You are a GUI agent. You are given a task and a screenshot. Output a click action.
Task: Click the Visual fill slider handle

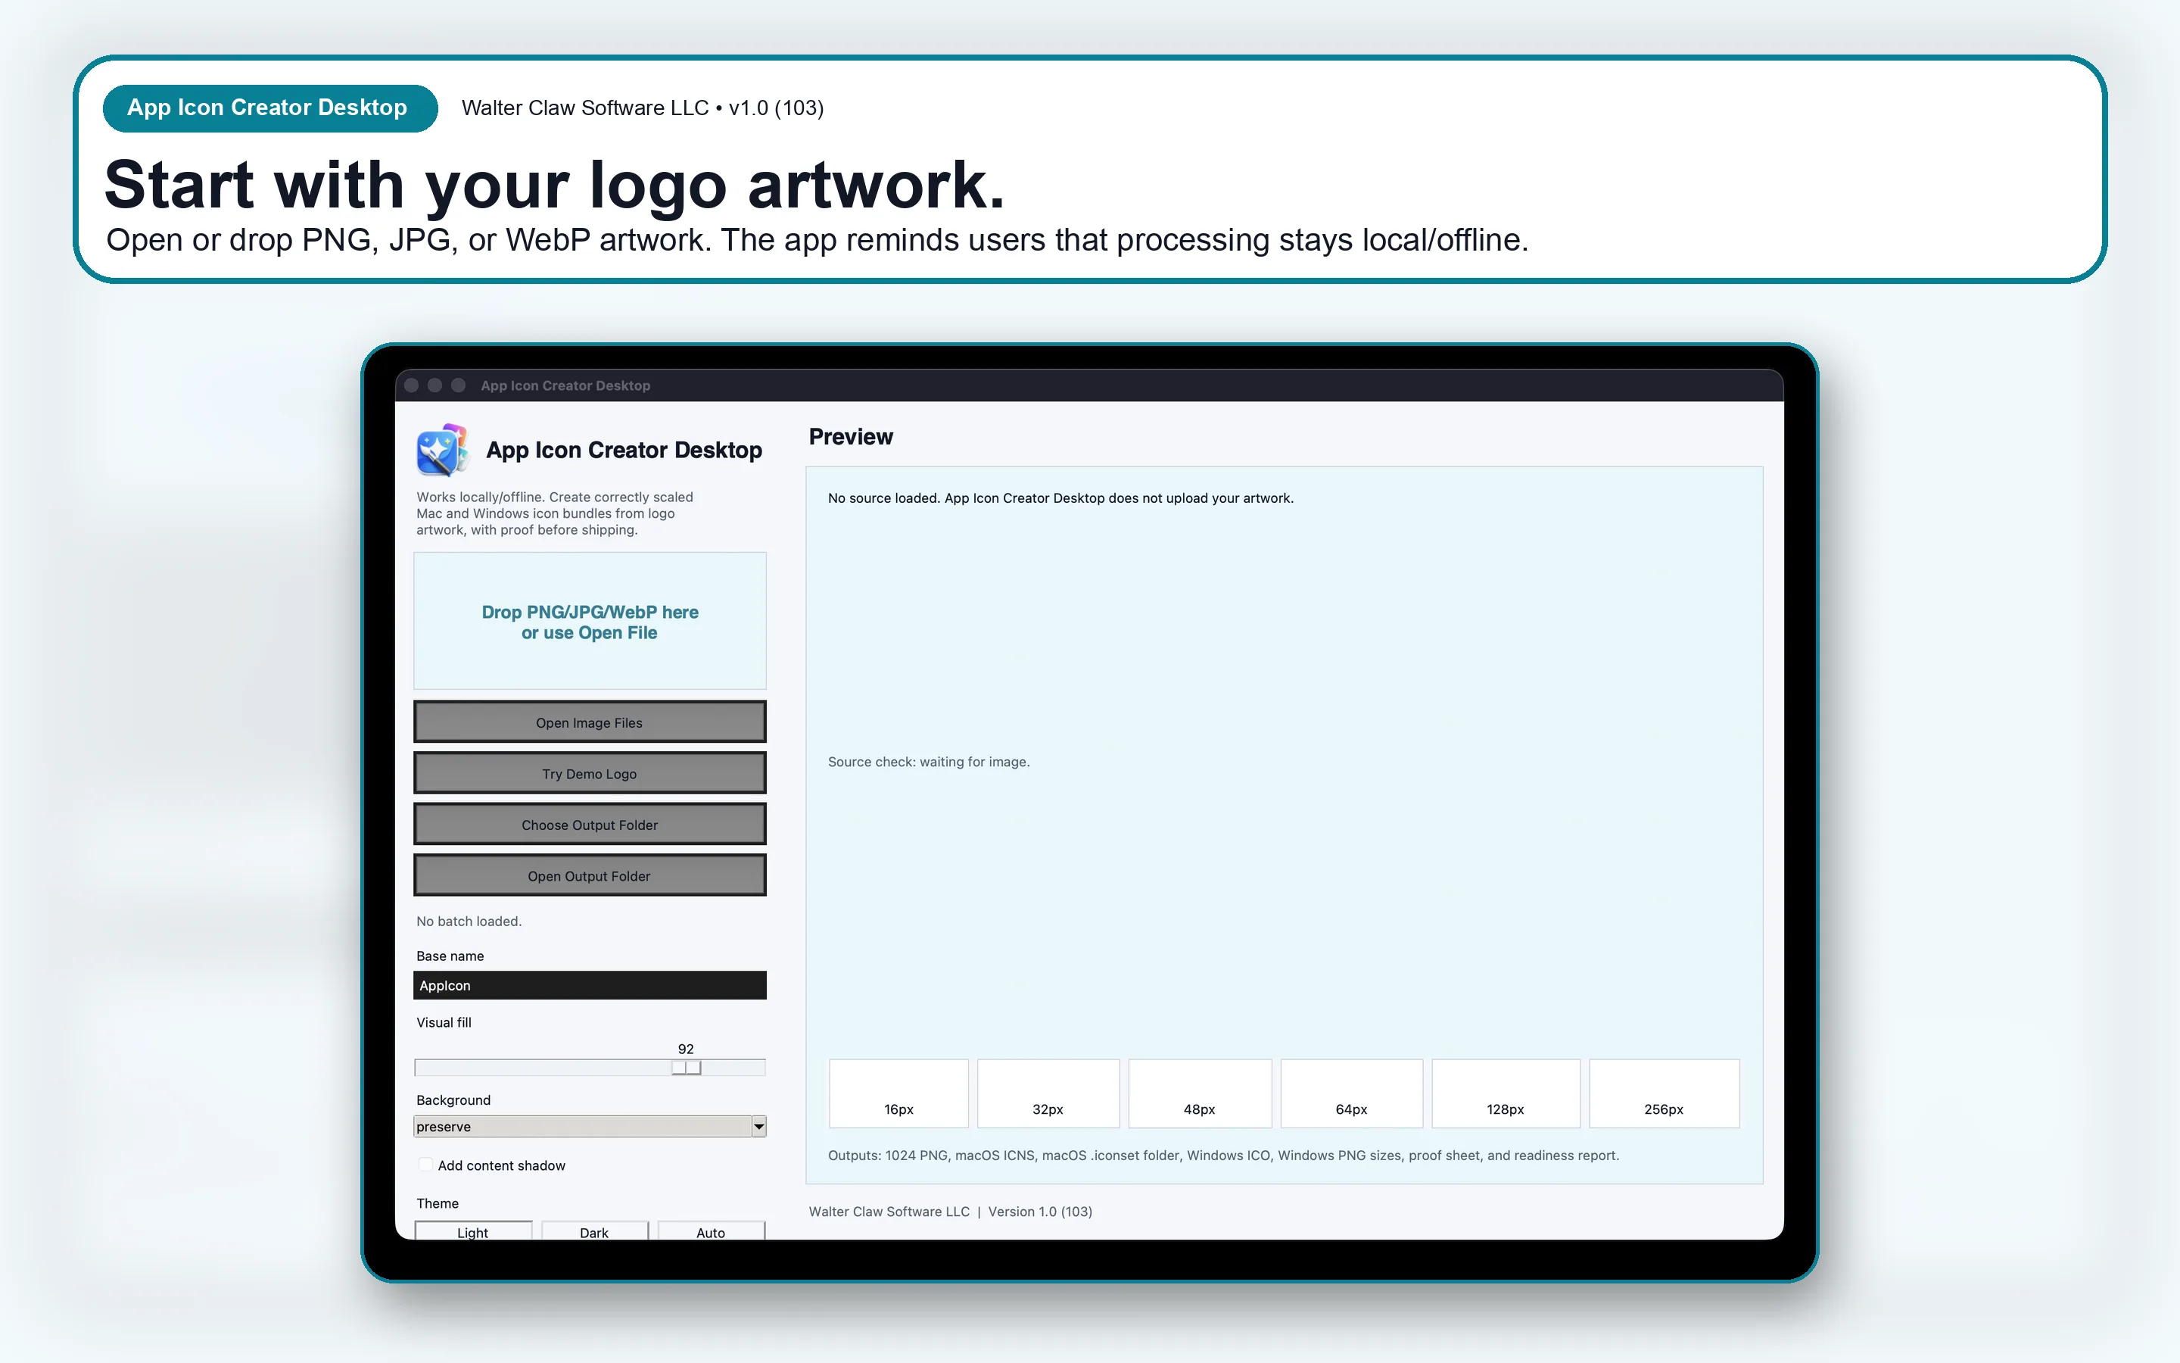[687, 1068]
